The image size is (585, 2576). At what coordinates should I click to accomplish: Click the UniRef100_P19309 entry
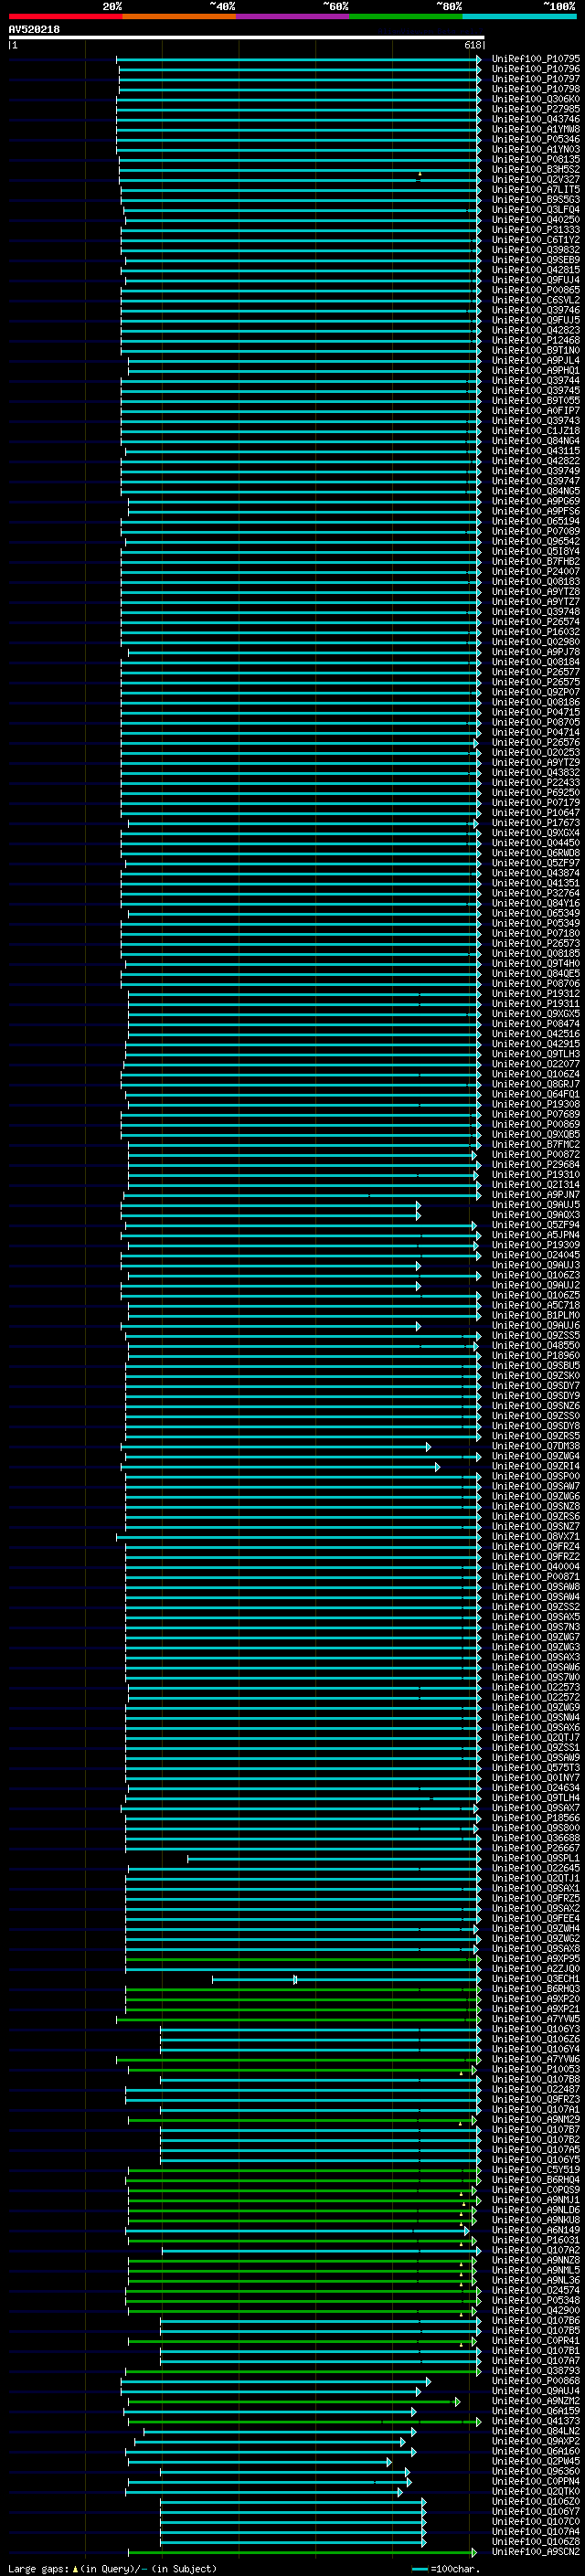(x=536, y=1245)
